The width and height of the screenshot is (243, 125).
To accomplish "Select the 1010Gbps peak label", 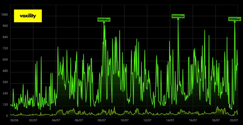I will tap(235, 19).
